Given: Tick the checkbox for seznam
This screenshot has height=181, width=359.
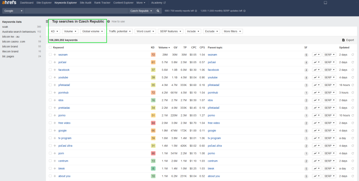Looking at the screenshot, I should (50, 54).
